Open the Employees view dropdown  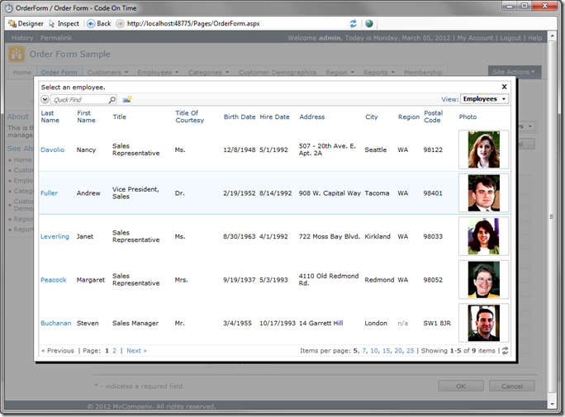[484, 99]
